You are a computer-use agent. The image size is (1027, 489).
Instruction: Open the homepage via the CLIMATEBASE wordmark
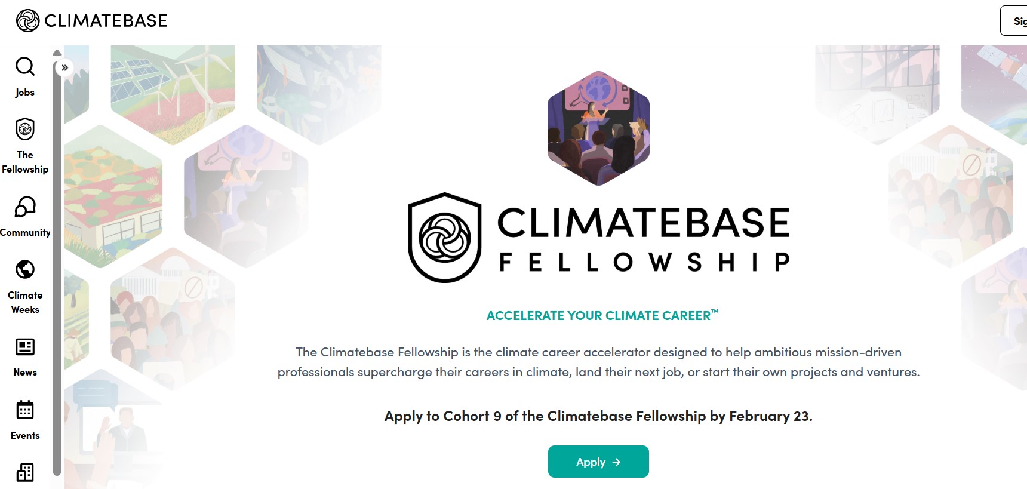(105, 20)
